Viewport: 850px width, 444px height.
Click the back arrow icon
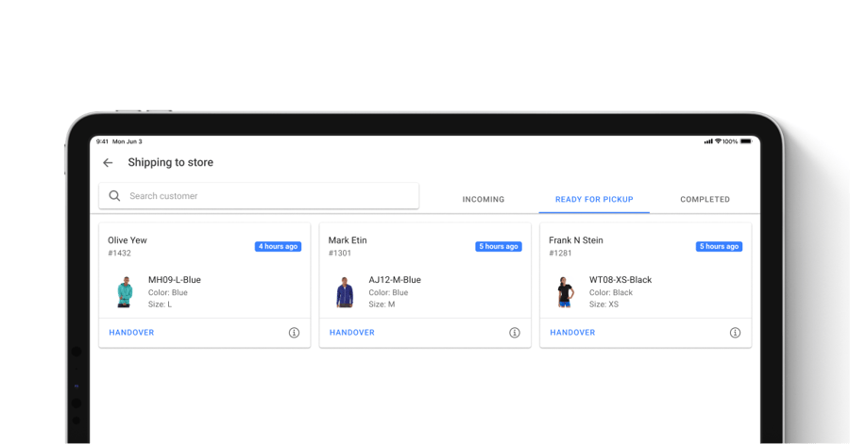click(x=108, y=163)
